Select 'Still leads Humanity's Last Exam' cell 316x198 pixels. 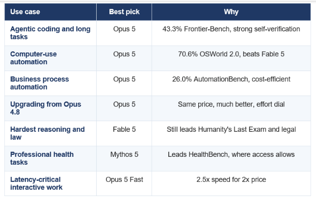click(231, 133)
